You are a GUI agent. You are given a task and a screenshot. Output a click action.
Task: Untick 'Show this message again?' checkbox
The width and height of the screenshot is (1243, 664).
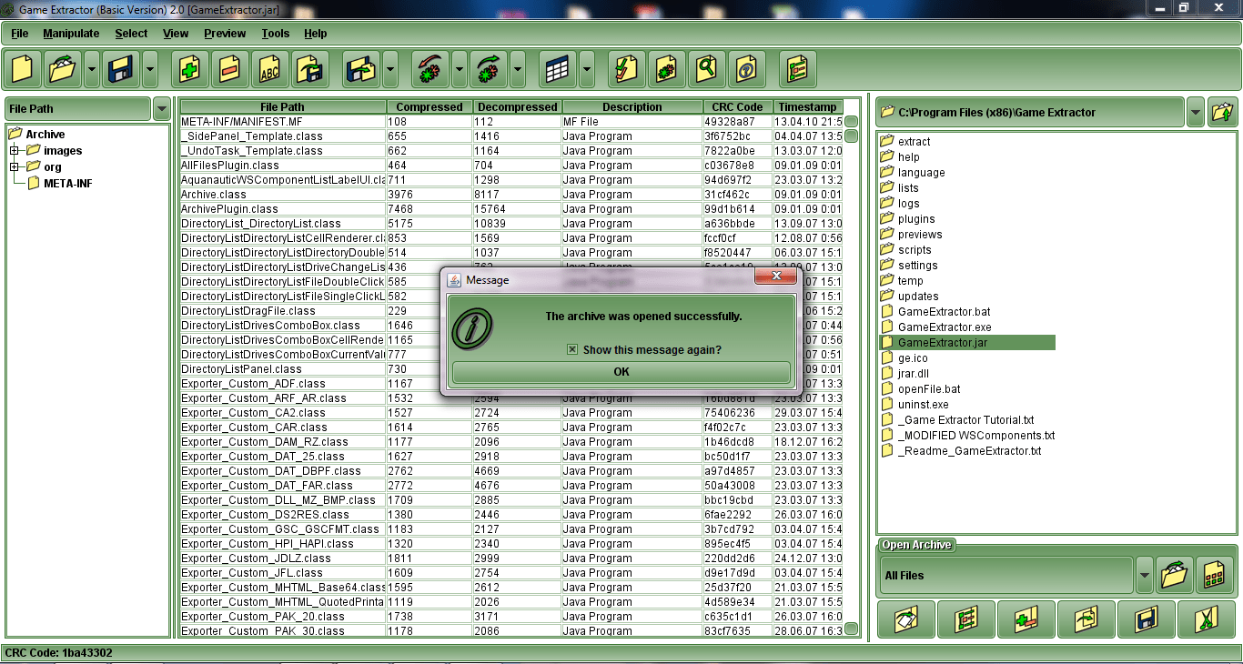(x=571, y=349)
